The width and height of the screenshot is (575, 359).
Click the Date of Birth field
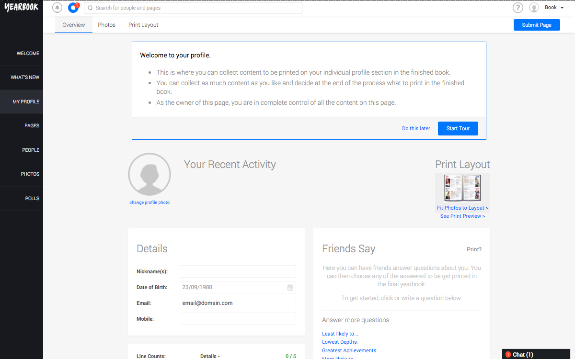tap(238, 287)
